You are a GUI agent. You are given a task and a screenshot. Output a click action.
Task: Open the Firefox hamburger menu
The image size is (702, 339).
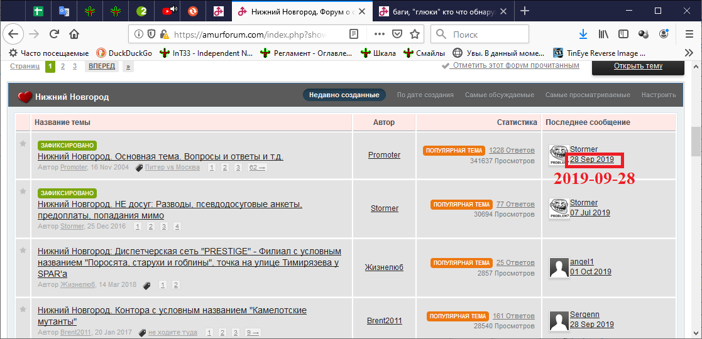click(688, 34)
